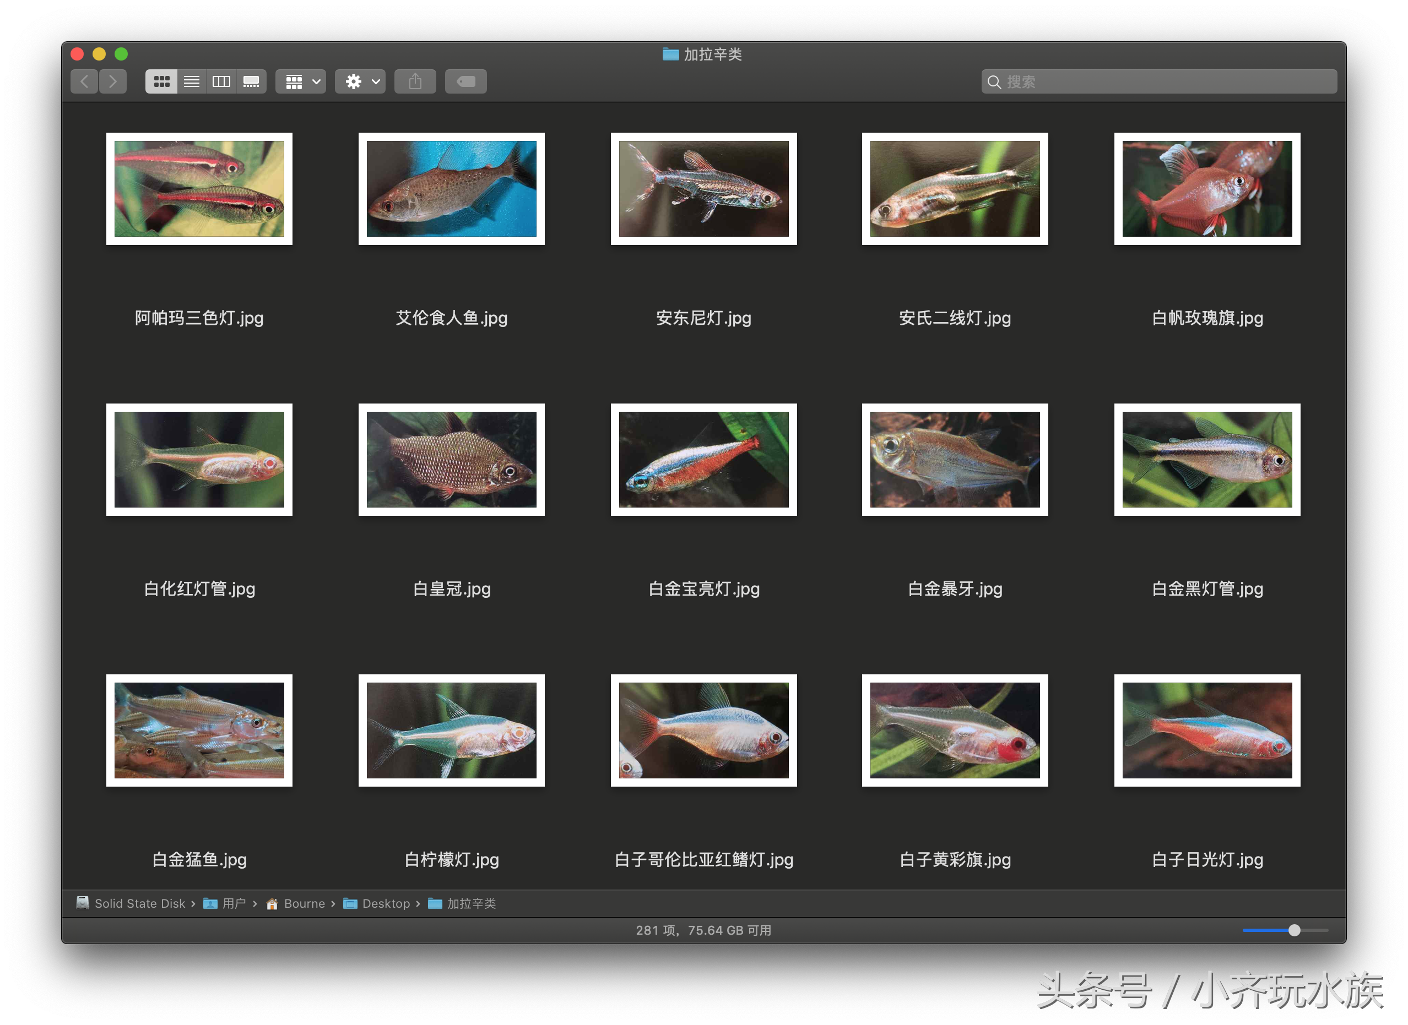Select the 白子哥伦比亚红鳍灯 image thumbnail
1408x1025 pixels.
pos(703,730)
